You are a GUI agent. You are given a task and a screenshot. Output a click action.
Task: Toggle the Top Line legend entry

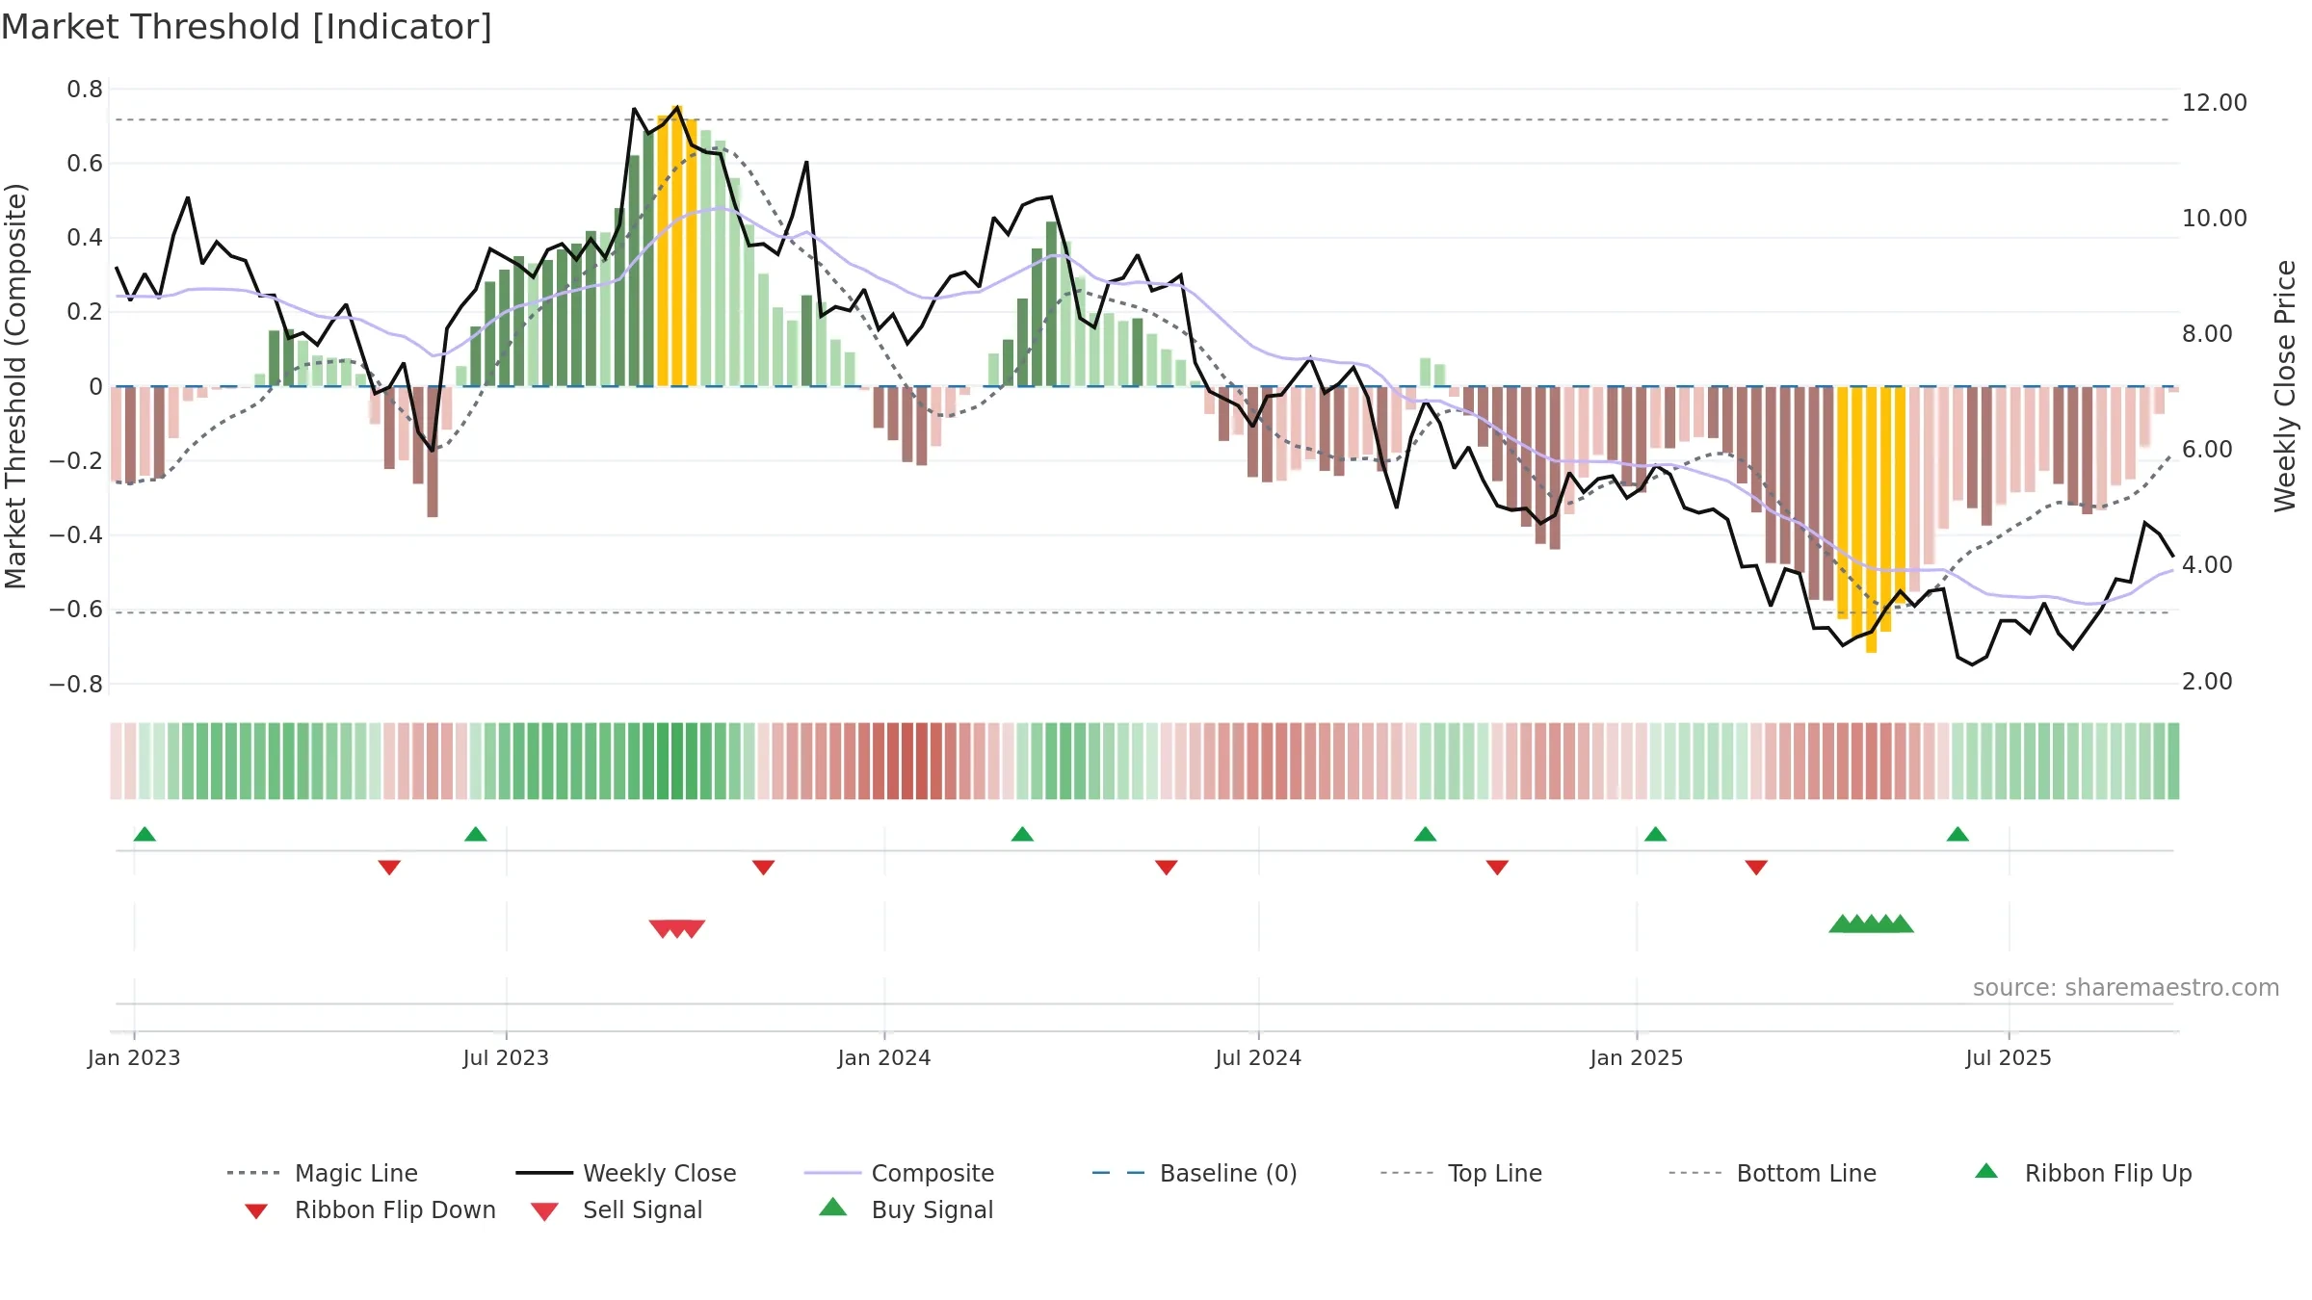coord(1460,1173)
